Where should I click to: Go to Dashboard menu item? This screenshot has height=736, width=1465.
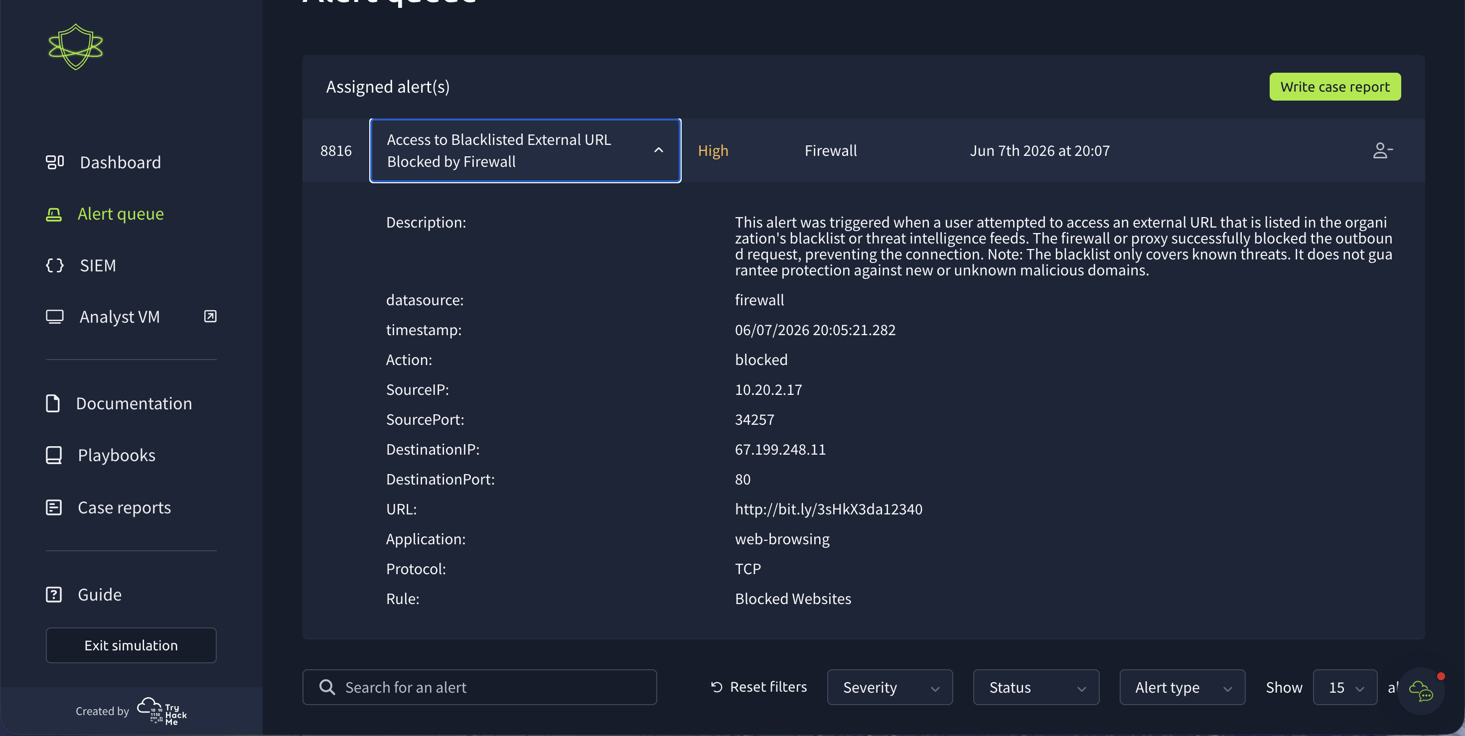[120, 162]
